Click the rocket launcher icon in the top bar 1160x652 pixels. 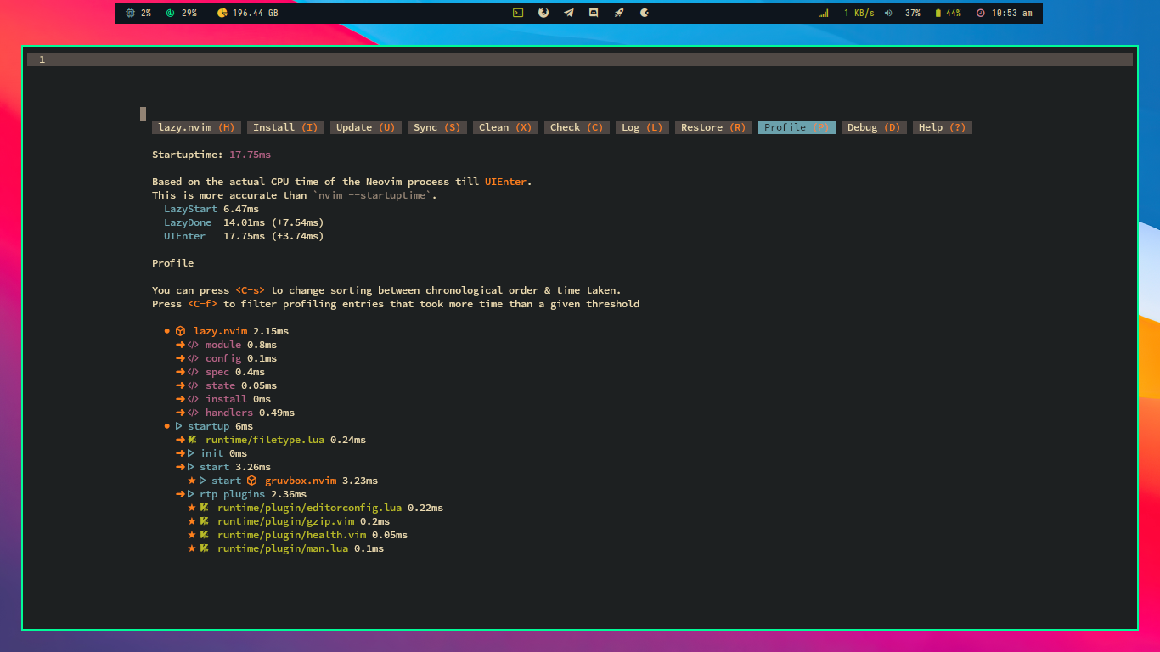619,13
